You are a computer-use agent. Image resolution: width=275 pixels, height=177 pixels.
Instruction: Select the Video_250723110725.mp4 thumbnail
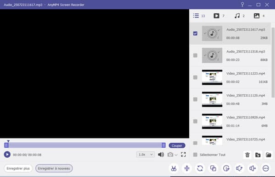[x=212, y=140]
